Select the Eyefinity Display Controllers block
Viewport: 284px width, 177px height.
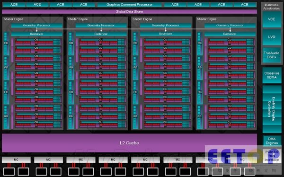[272, 109]
